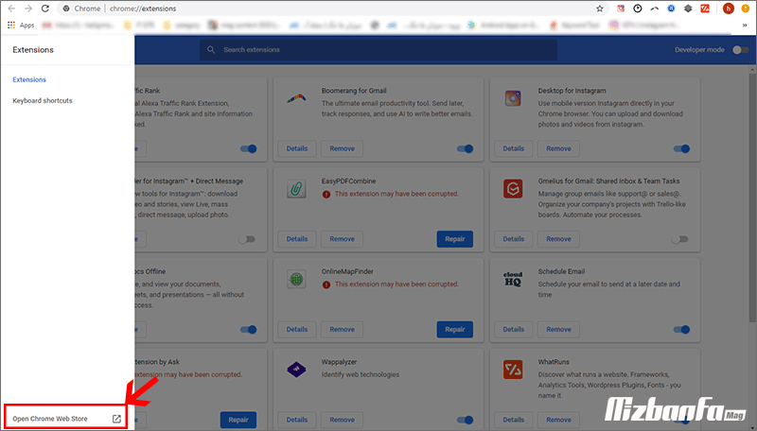Toggle Developer mode switch
This screenshot has width=757, height=431.
click(740, 50)
